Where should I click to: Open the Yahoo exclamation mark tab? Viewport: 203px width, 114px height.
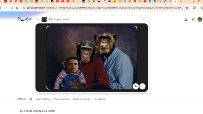pyautogui.click(x=104, y=1)
